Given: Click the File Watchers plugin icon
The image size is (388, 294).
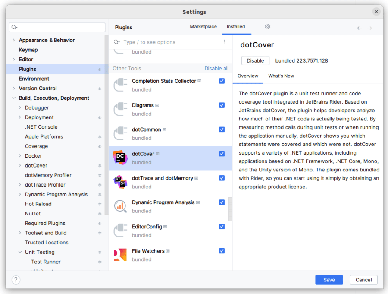Looking at the screenshot, I should point(120,255).
